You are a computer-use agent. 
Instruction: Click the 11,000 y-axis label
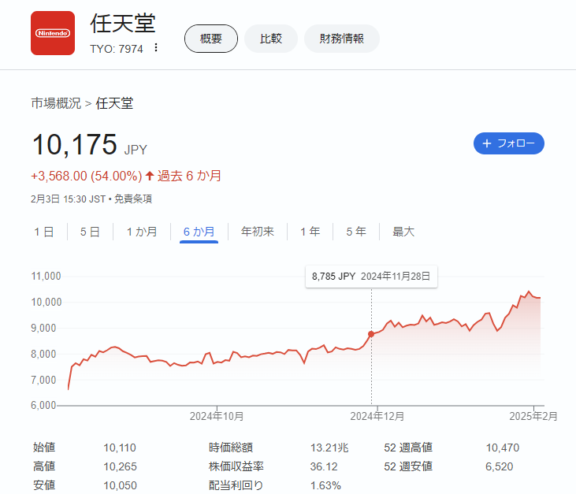tap(46, 277)
